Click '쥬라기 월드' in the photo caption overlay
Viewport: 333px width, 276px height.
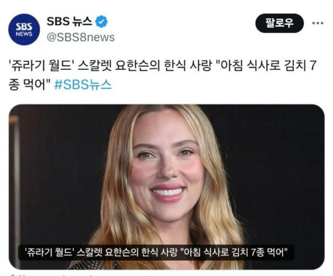click(50, 253)
